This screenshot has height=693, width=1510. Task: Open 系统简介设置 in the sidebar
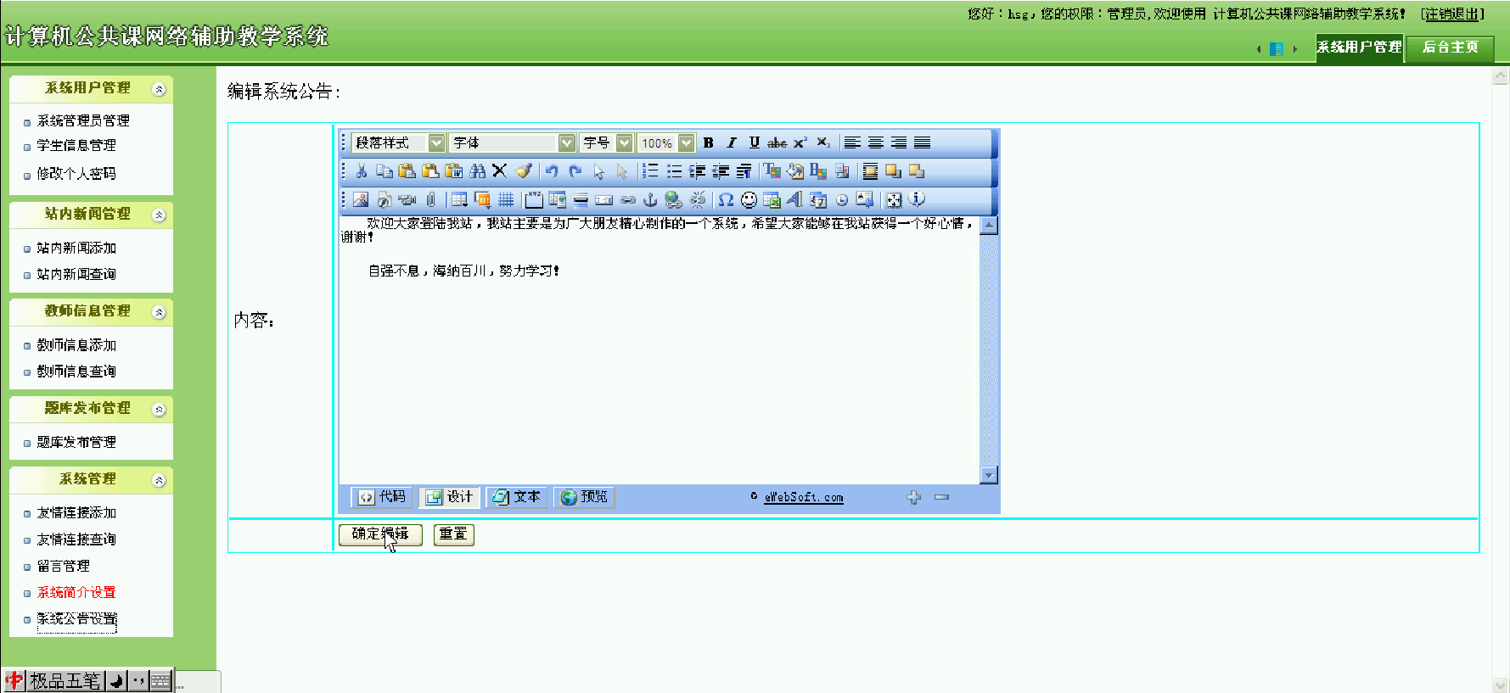pos(76,593)
